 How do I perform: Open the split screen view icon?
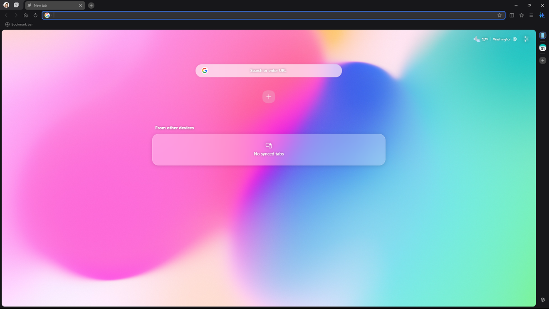512,15
